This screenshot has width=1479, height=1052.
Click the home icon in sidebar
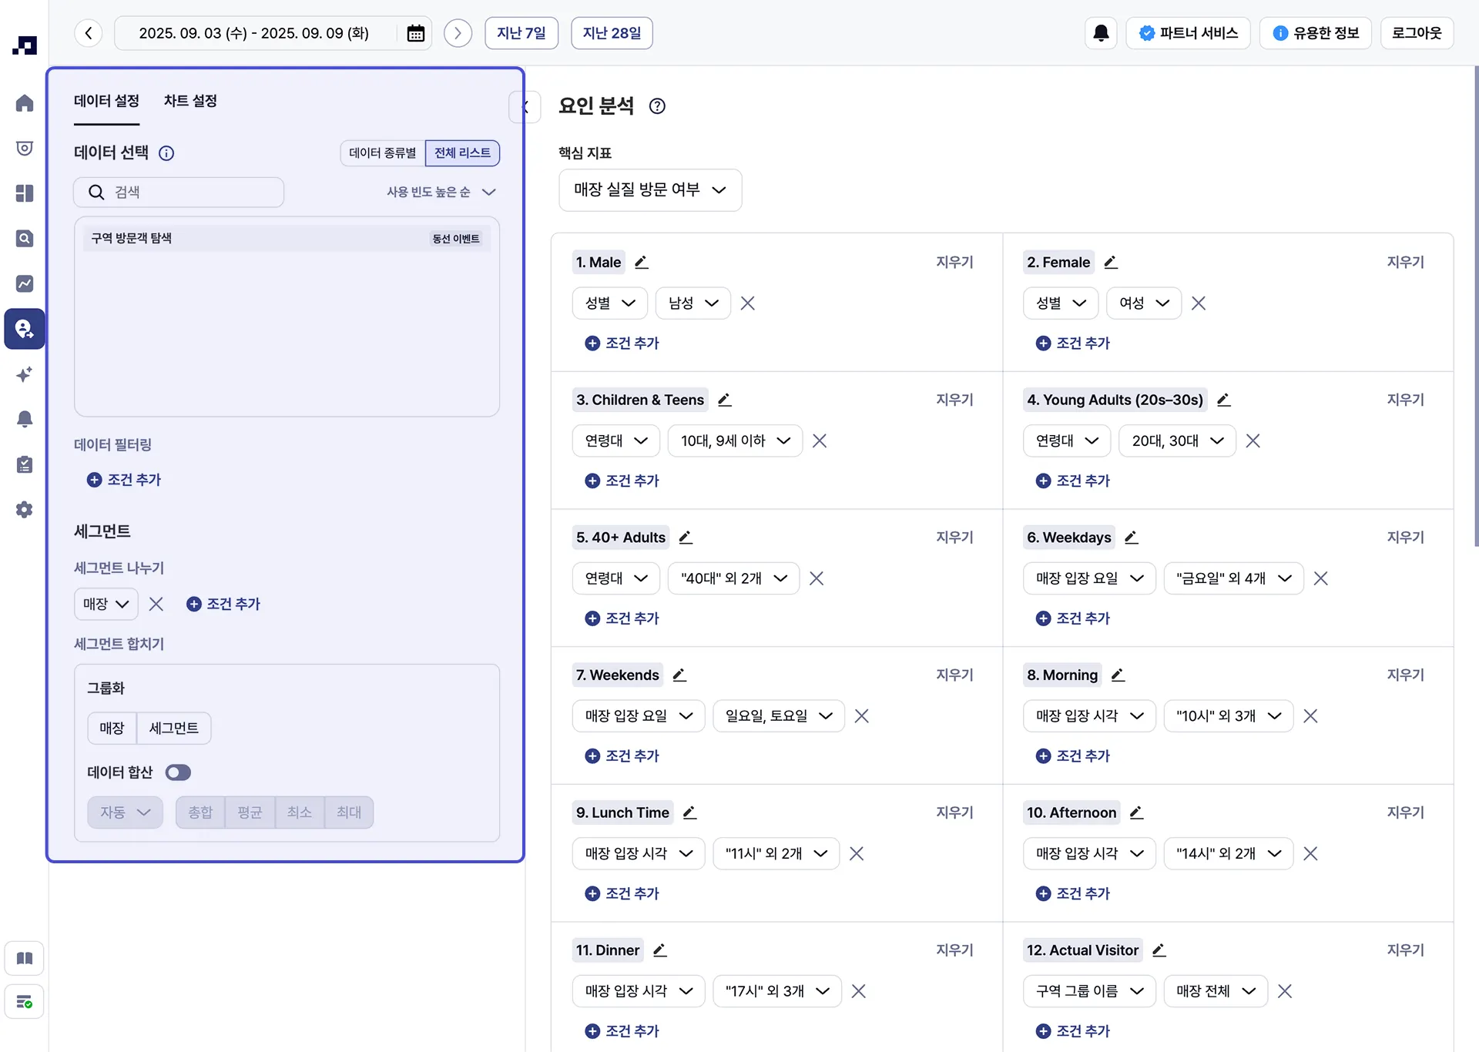pos(25,103)
